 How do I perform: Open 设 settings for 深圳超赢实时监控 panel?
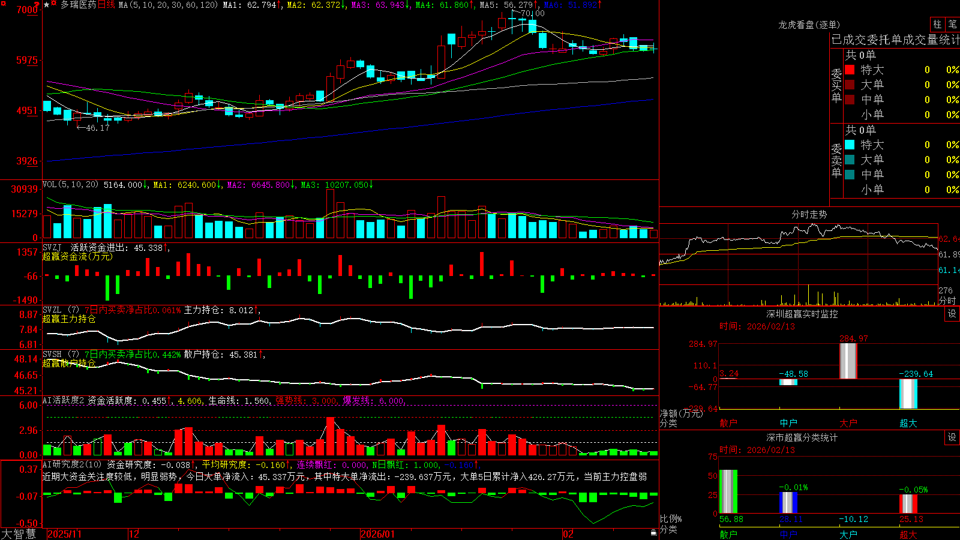pyautogui.click(x=952, y=314)
